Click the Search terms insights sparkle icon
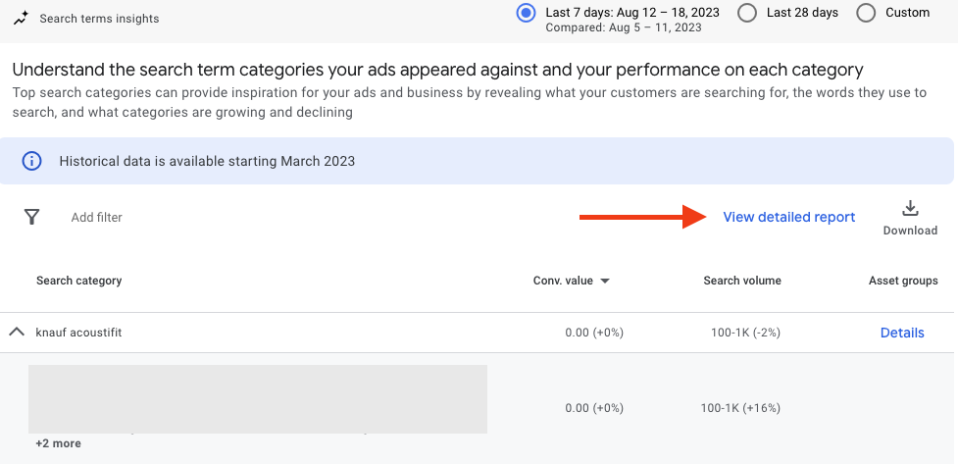 pyautogui.click(x=22, y=19)
